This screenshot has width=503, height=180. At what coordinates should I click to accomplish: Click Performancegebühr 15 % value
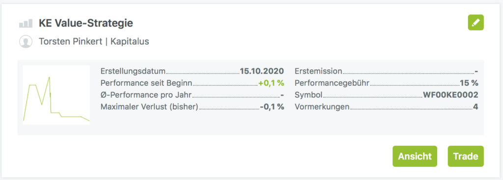469,83
